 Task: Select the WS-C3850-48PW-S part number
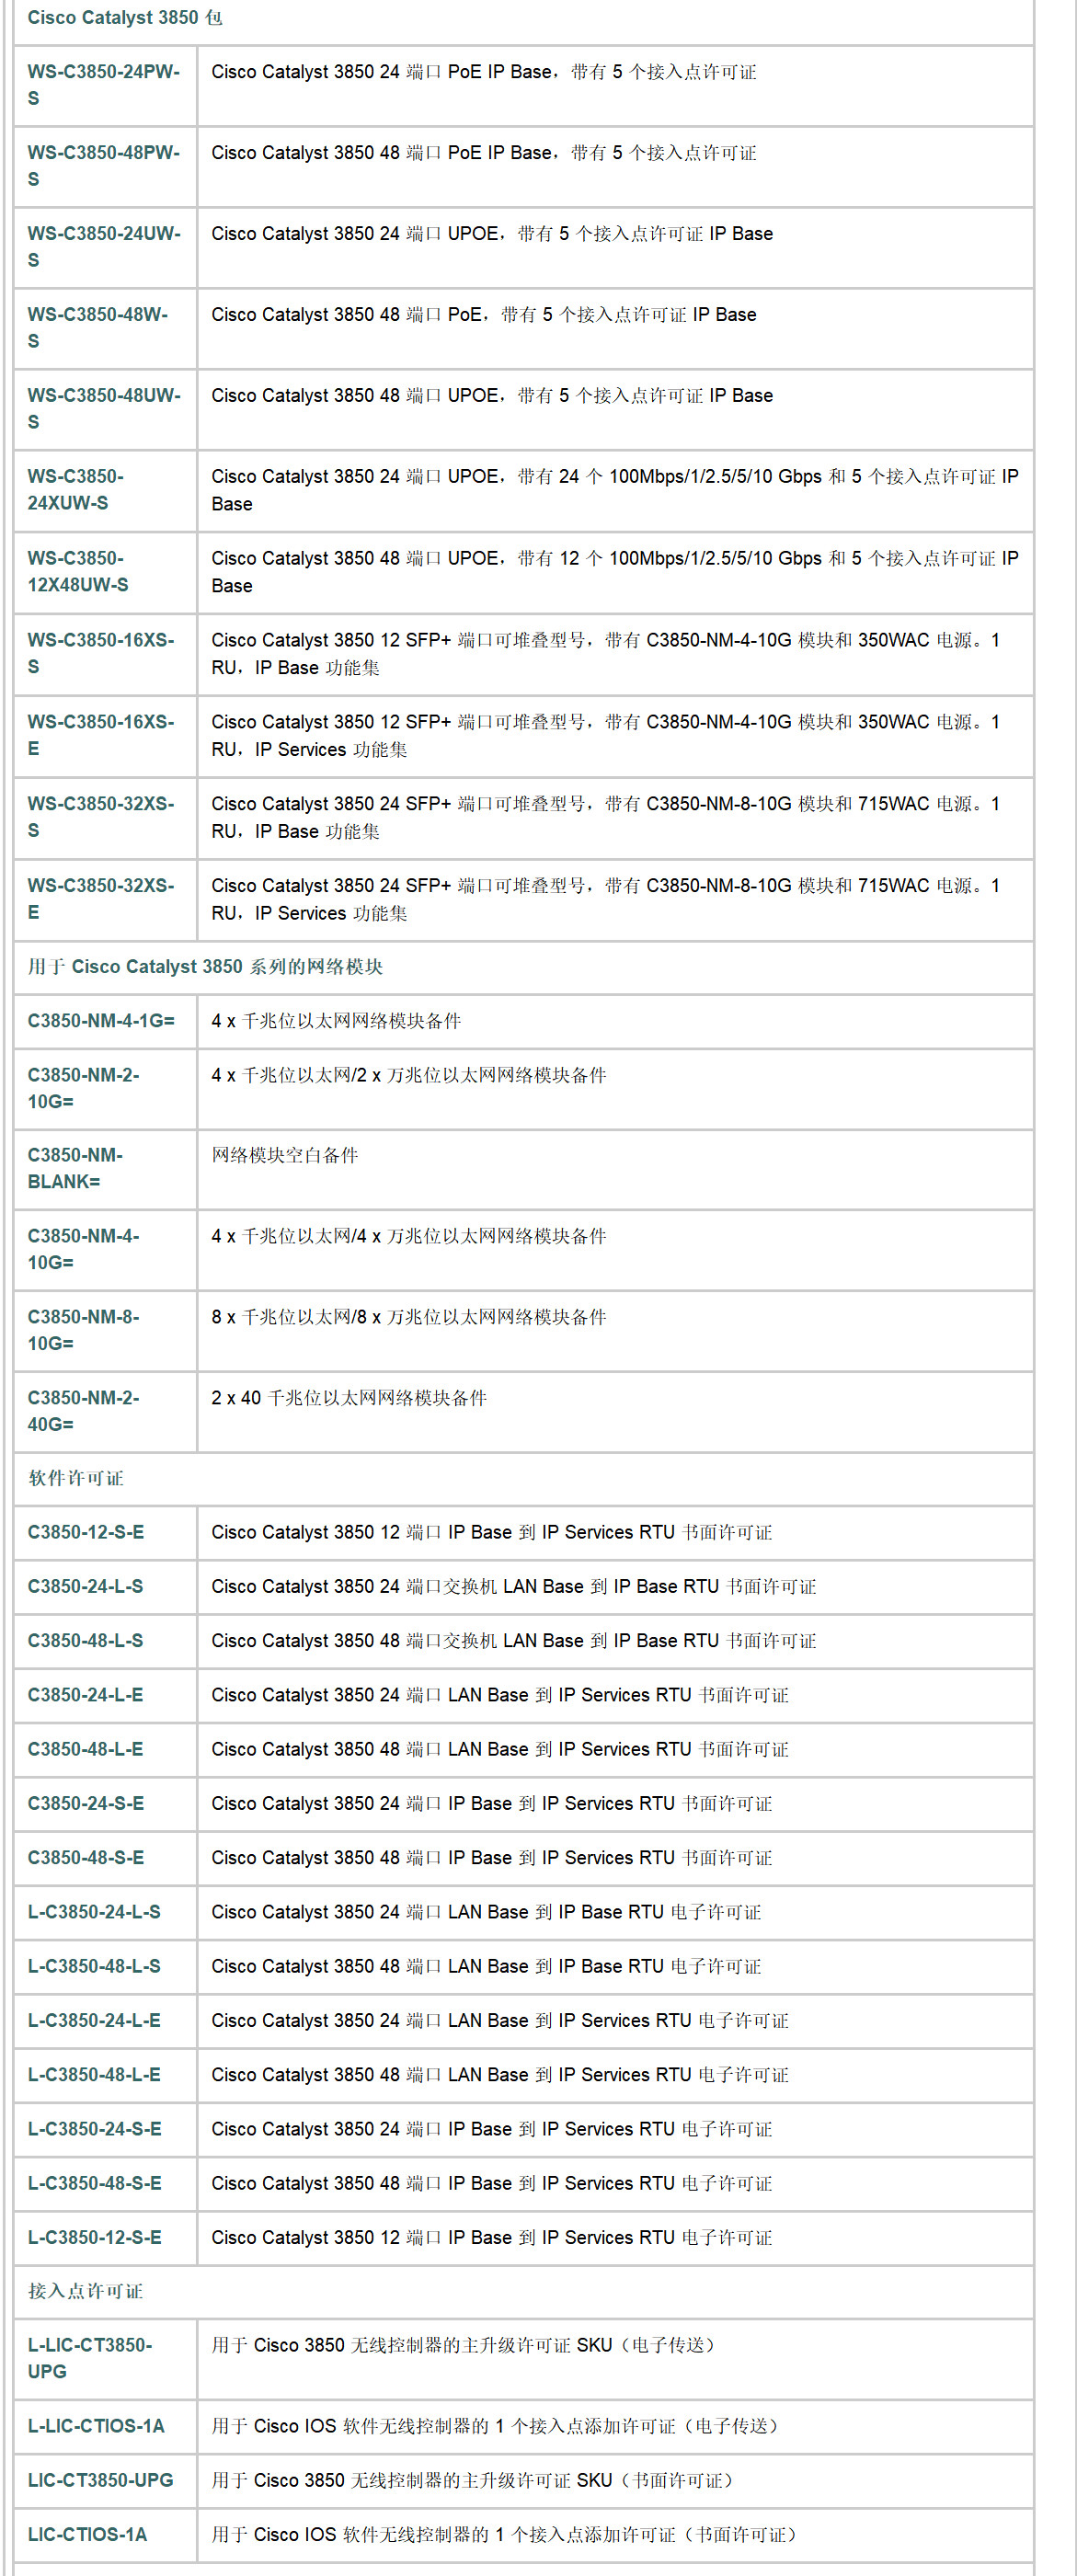103,166
